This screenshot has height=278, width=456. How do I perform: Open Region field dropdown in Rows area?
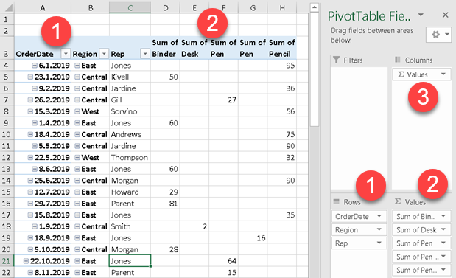click(379, 229)
